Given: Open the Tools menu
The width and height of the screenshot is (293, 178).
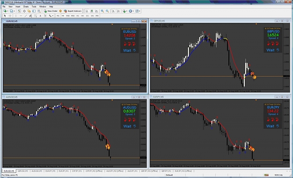Looking at the screenshot, I should [x=34, y=7].
